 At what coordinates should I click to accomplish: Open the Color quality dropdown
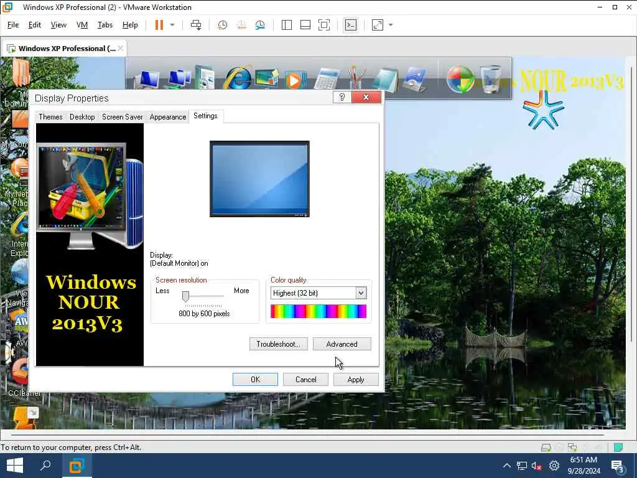pyautogui.click(x=361, y=293)
